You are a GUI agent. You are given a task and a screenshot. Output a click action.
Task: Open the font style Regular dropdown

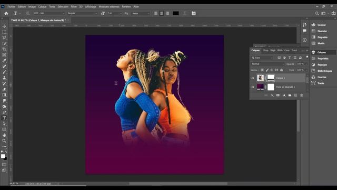(x=82, y=13)
